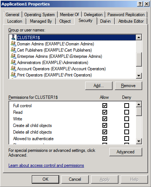Click the group list scroll-up arrow
This screenshot has width=151, height=187.
pyautogui.click(x=139, y=37)
